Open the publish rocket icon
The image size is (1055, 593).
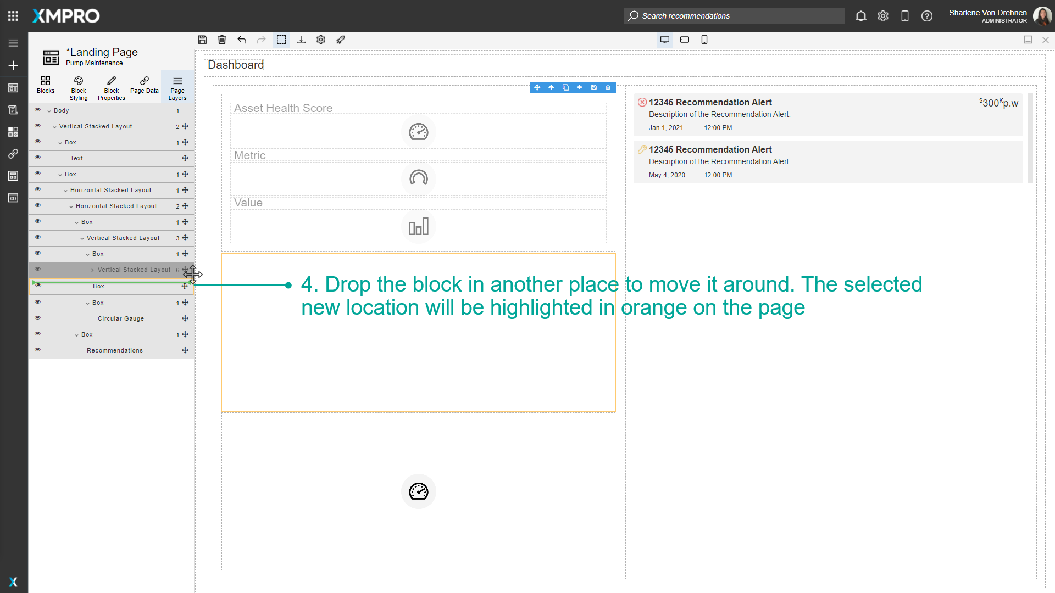click(341, 40)
